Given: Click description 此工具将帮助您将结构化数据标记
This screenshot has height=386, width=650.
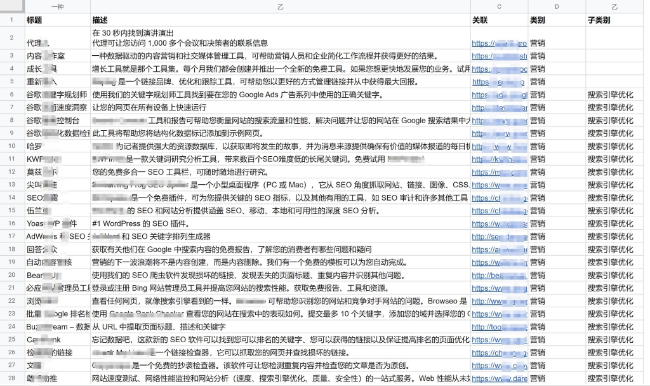Looking at the screenshot, I should pos(280,133).
